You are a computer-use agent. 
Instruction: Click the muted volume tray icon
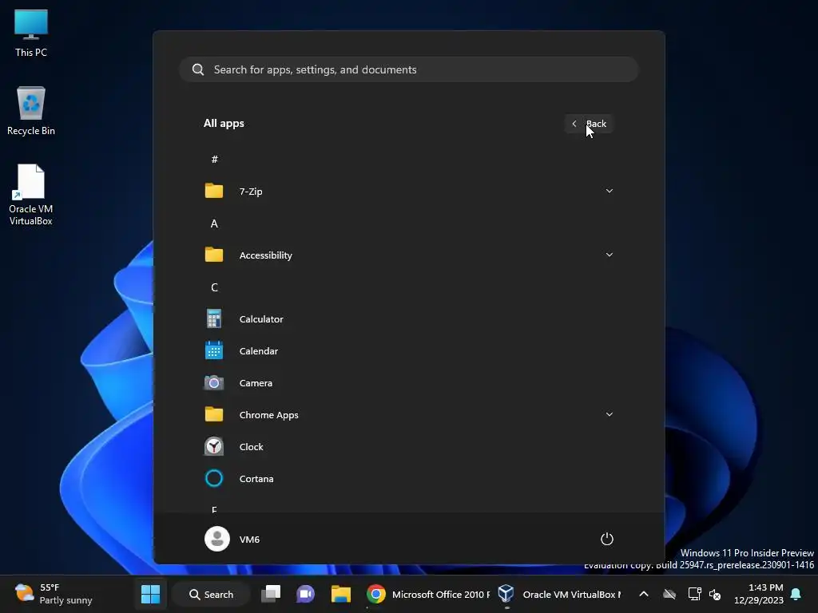[x=715, y=594]
